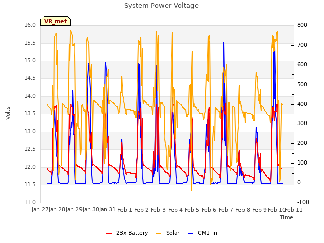Click the 15.5 left axis value
The height and width of the screenshot is (243, 324).
pos(30,43)
